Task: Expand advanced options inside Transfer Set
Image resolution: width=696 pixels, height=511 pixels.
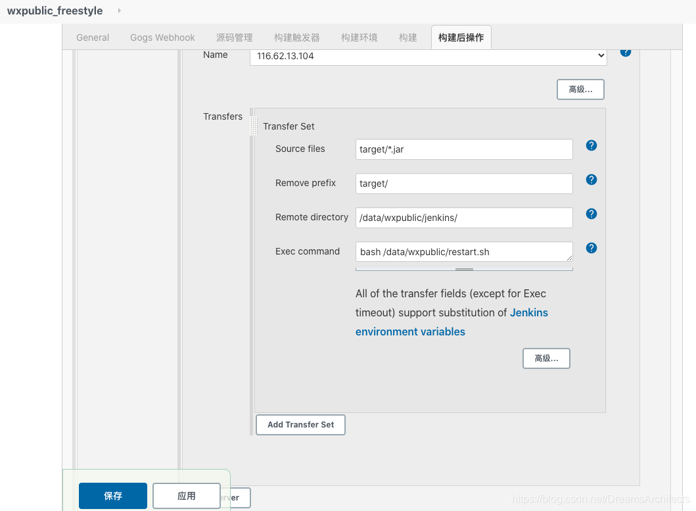Action: tap(546, 358)
